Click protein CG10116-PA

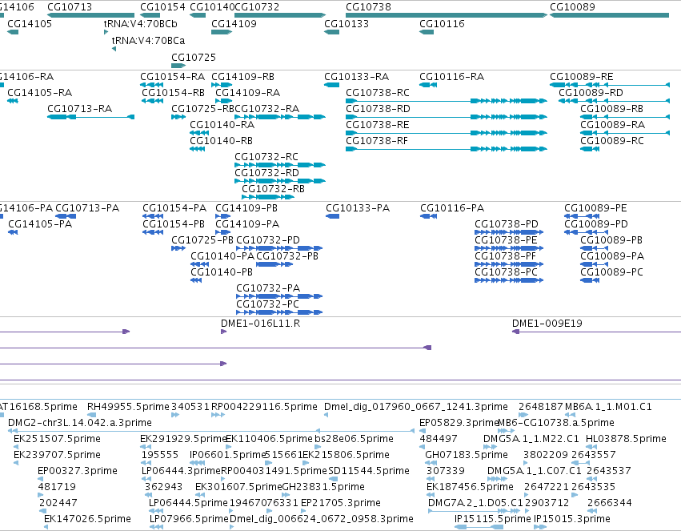point(452,208)
